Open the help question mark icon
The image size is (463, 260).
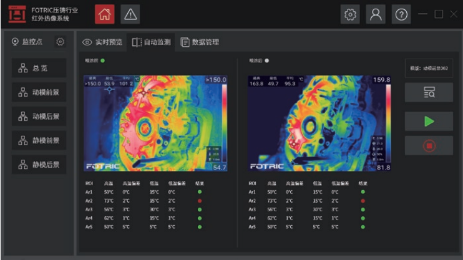click(x=401, y=14)
